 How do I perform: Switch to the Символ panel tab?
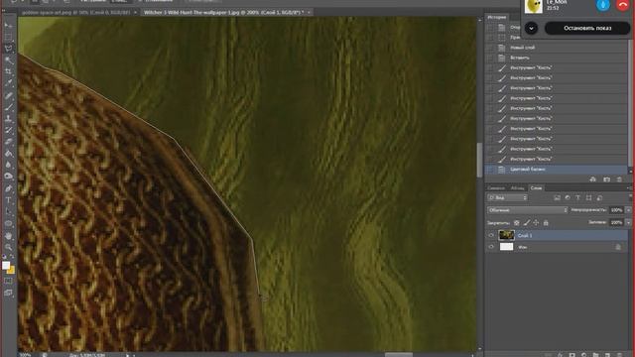tap(496, 187)
